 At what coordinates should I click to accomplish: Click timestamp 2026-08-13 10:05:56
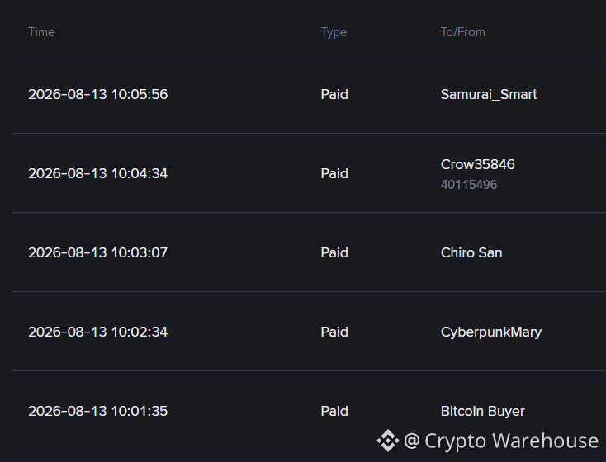(x=97, y=94)
